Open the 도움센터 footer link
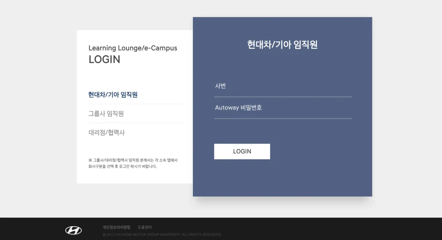The width and height of the screenshot is (442, 240). [x=145, y=227]
